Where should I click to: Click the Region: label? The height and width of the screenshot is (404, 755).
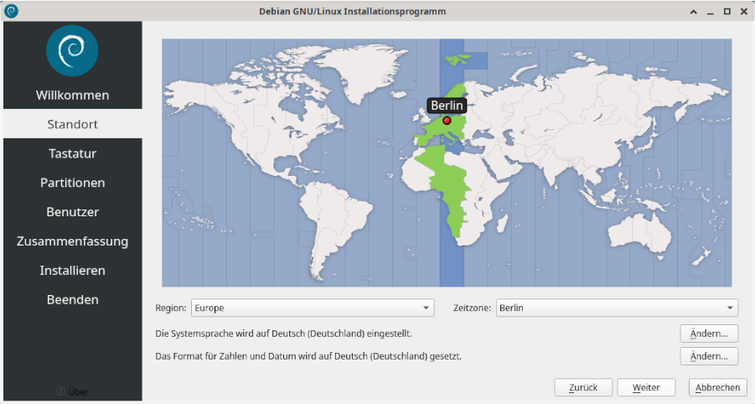pyautogui.click(x=170, y=308)
